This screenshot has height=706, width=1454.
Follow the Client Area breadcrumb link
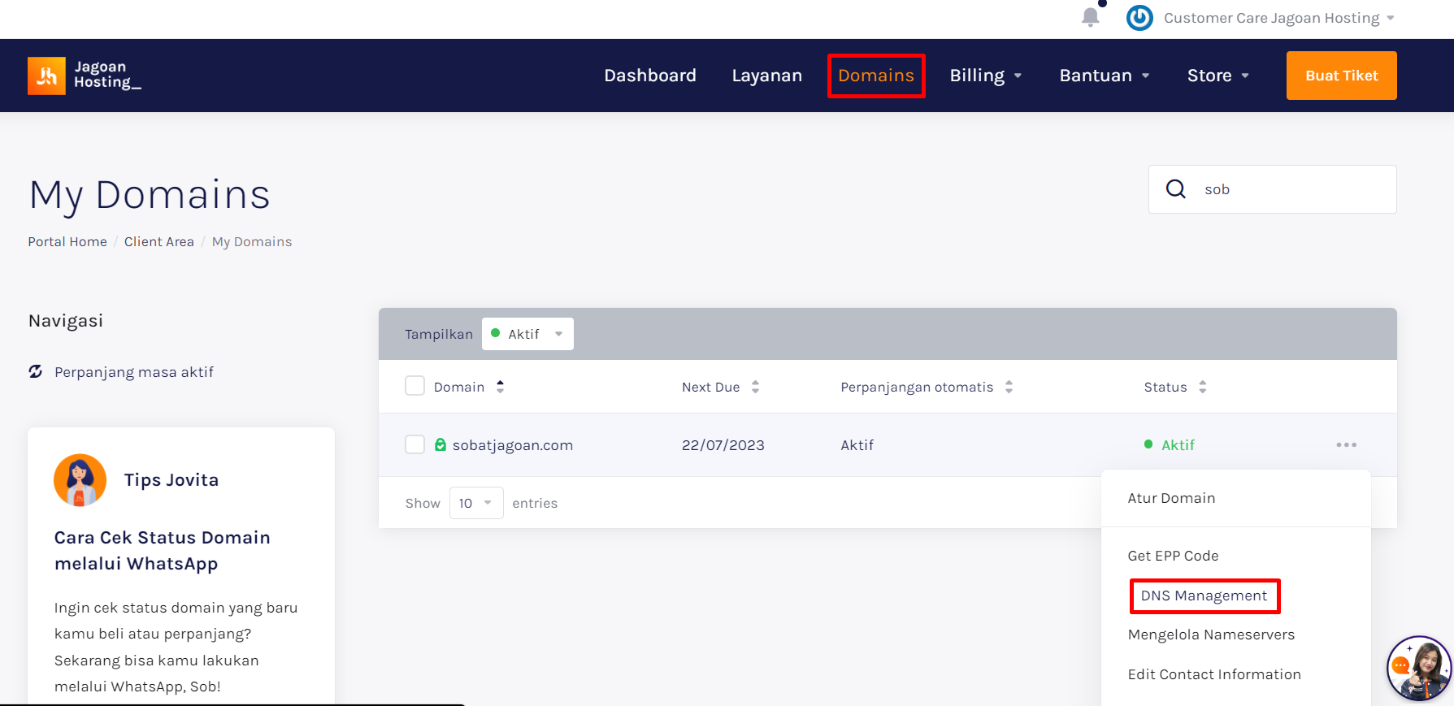(x=159, y=241)
